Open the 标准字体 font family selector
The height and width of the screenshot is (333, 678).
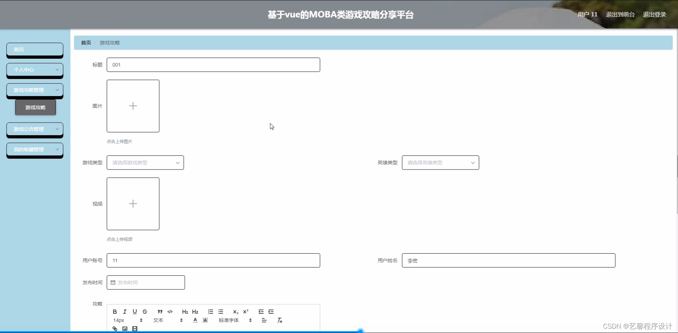pos(229,320)
